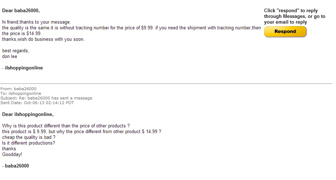Click the yellow Respond button
The width and height of the screenshot is (336, 180).
[x=285, y=32]
